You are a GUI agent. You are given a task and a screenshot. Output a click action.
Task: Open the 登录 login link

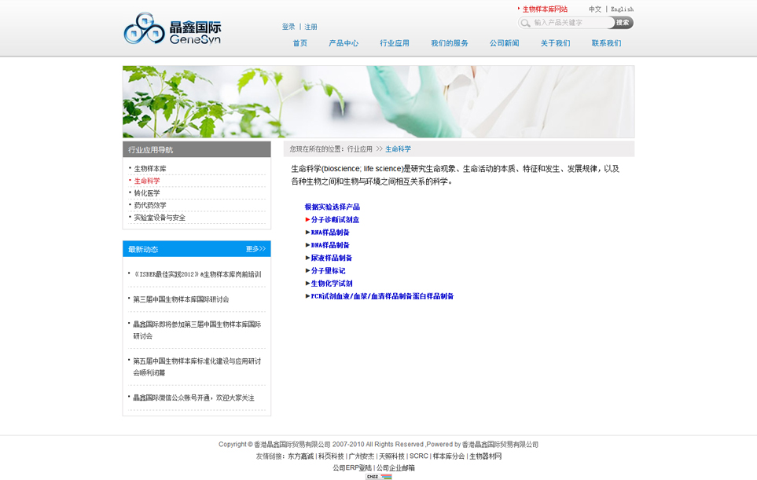tap(288, 27)
